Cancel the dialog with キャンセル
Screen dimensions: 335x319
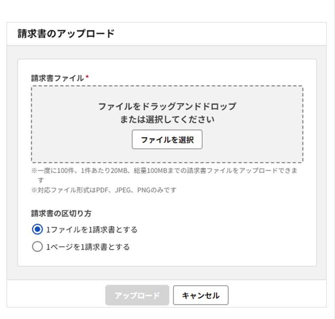pos(200,295)
